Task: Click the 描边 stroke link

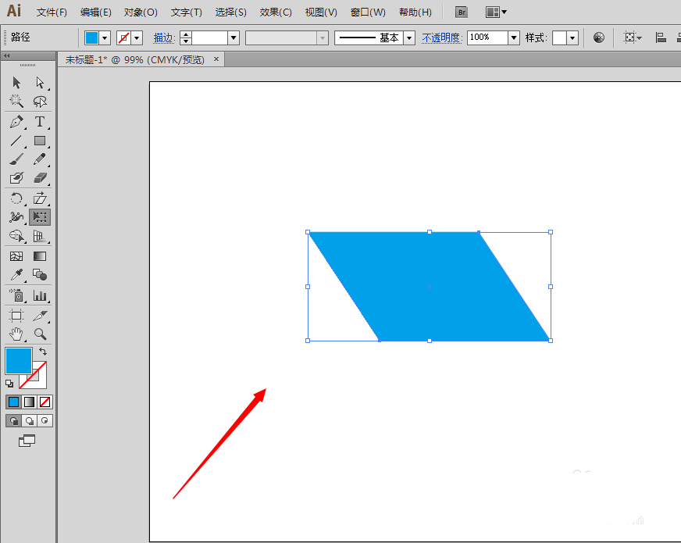Action: [x=164, y=38]
